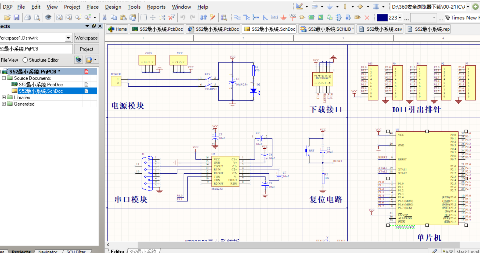The height and width of the screenshot is (253, 480).
Task: Click the Project button
Action: point(86,49)
